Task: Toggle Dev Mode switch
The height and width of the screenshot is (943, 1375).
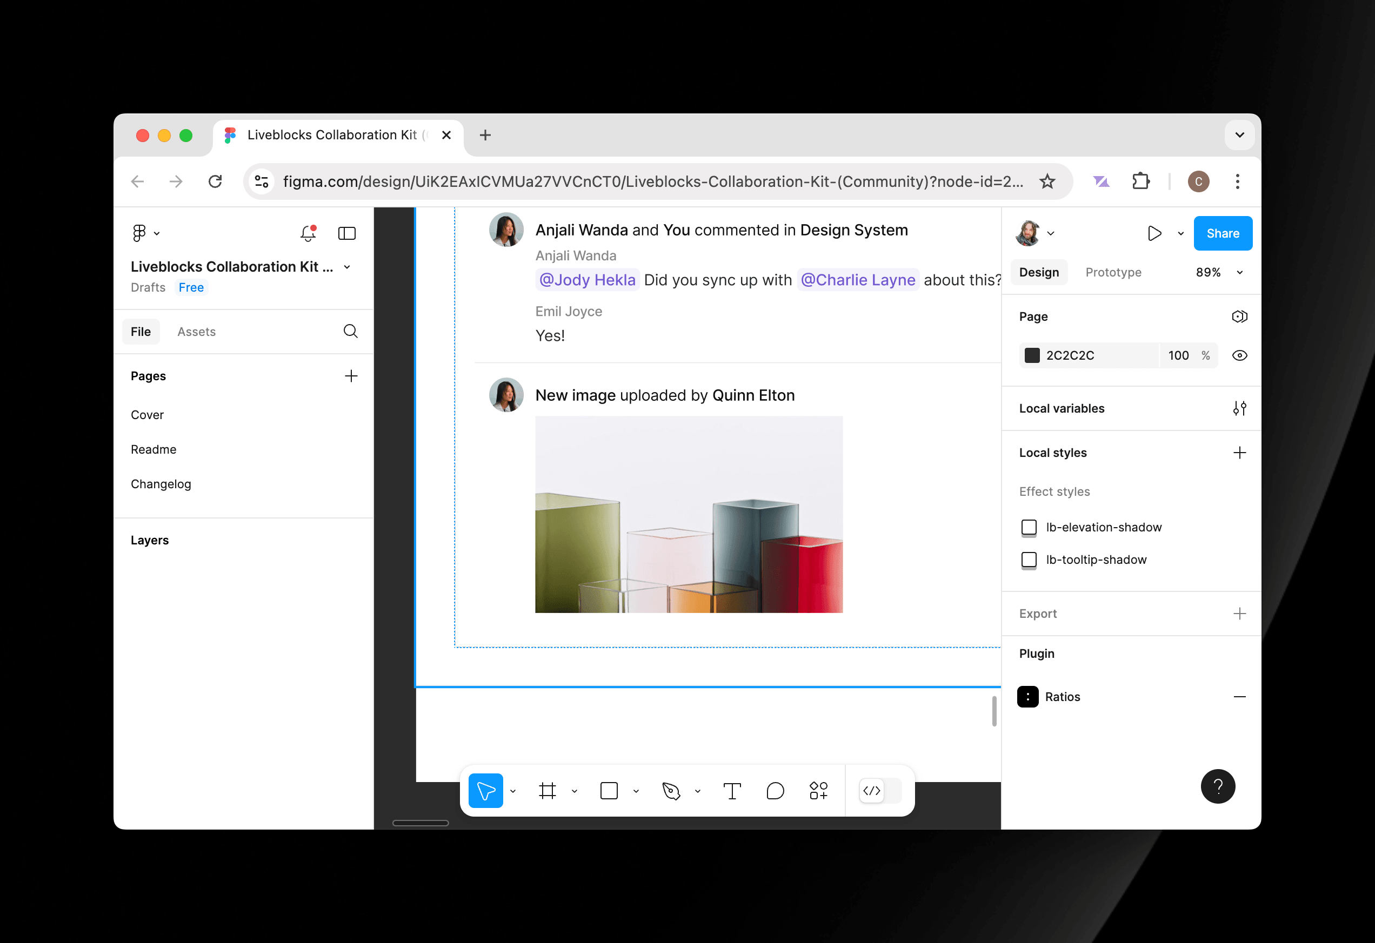Action: click(879, 791)
